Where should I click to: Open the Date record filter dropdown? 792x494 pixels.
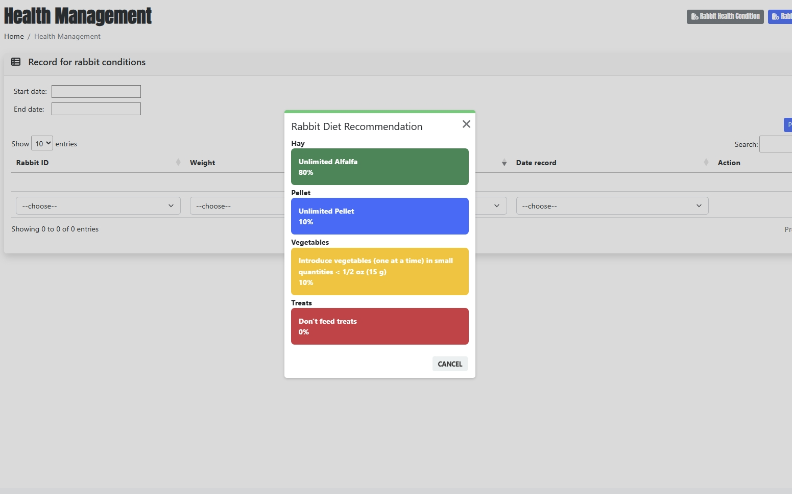click(x=612, y=206)
